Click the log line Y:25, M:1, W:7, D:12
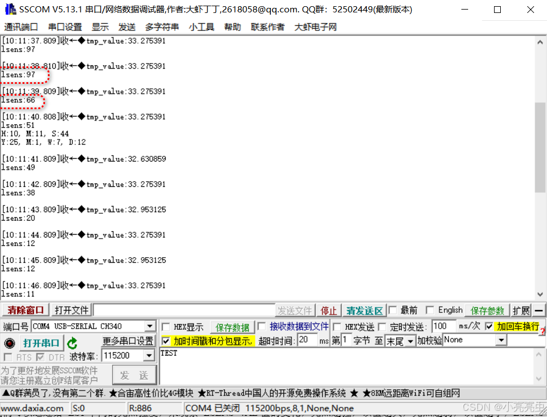Viewport: 547px width, 417px height. tap(43, 142)
